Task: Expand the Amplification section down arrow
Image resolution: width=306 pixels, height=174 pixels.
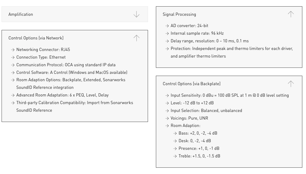Action: pyautogui.click(x=136, y=14)
